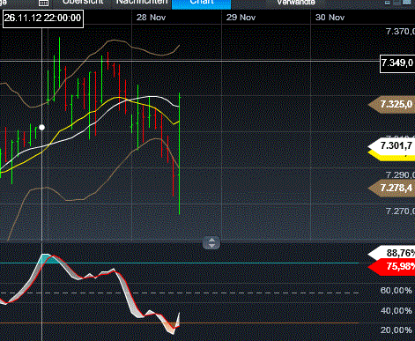Viewport: 415px width, 341px height.
Task: Open the calendar date picker icon
Action: [x=43, y=3]
